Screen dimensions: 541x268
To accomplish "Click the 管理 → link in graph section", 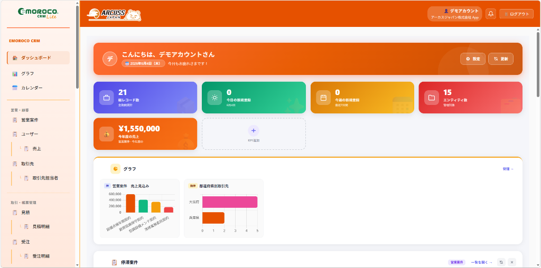I will tap(508, 169).
